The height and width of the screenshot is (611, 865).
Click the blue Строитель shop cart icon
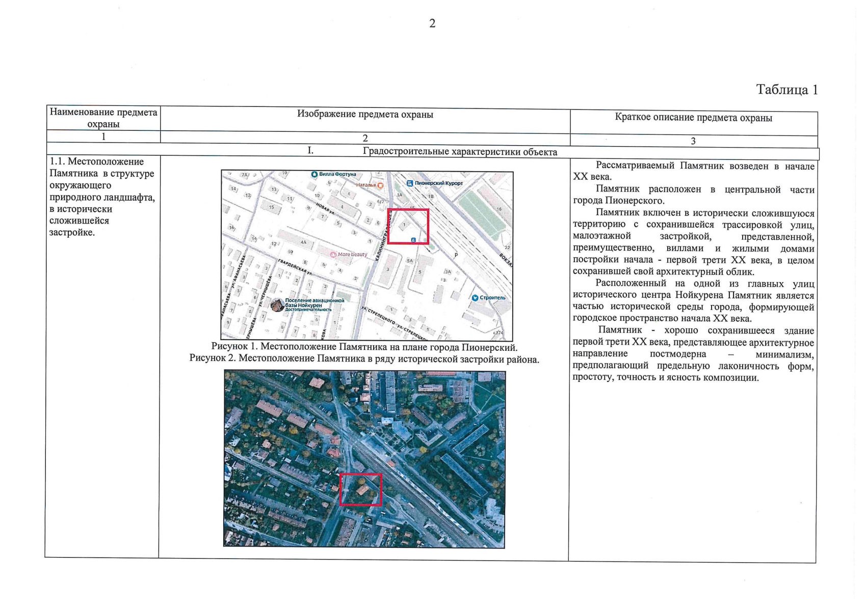click(475, 298)
